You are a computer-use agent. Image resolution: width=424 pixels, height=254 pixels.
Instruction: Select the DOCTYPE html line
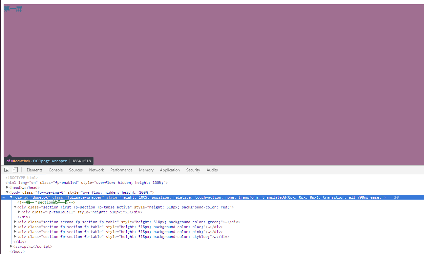pyautogui.click(x=22, y=178)
